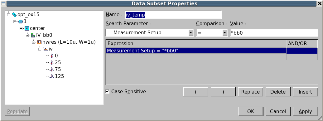The width and height of the screenshot is (323, 121).
Task: Collapse the IV_bb0 tree node
Action: [27, 35]
